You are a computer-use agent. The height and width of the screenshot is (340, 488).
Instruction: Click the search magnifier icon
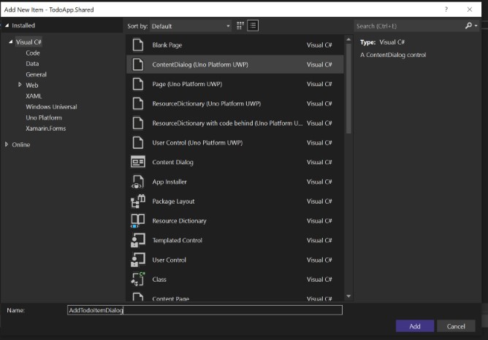point(468,26)
